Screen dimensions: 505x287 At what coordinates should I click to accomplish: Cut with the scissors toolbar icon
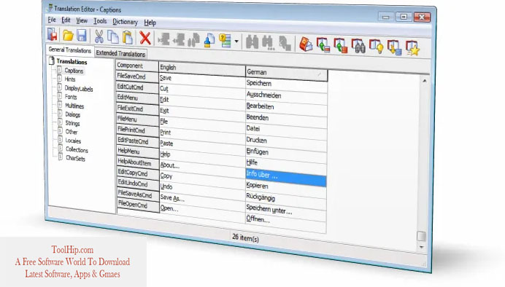(99, 36)
